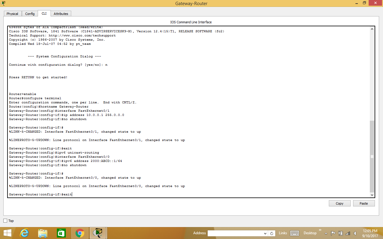Click the Copy button
This screenshot has width=383, height=239.
pyautogui.click(x=340, y=203)
